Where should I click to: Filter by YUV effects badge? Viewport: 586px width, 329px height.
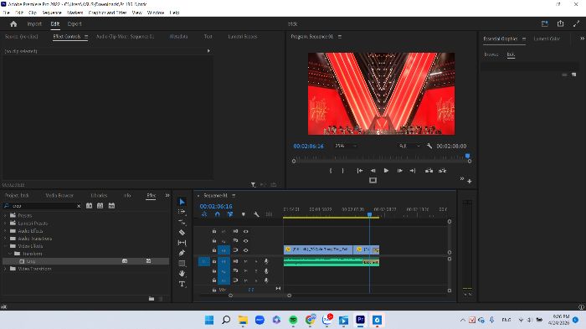tap(111, 206)
